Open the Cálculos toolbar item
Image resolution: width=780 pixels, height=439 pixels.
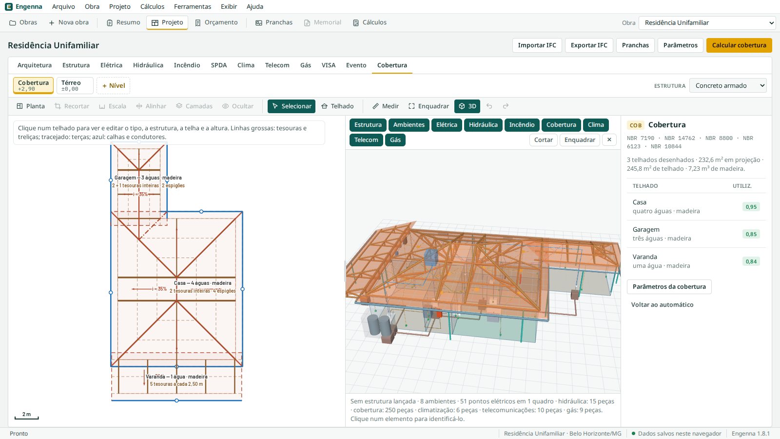coord(370,22)
